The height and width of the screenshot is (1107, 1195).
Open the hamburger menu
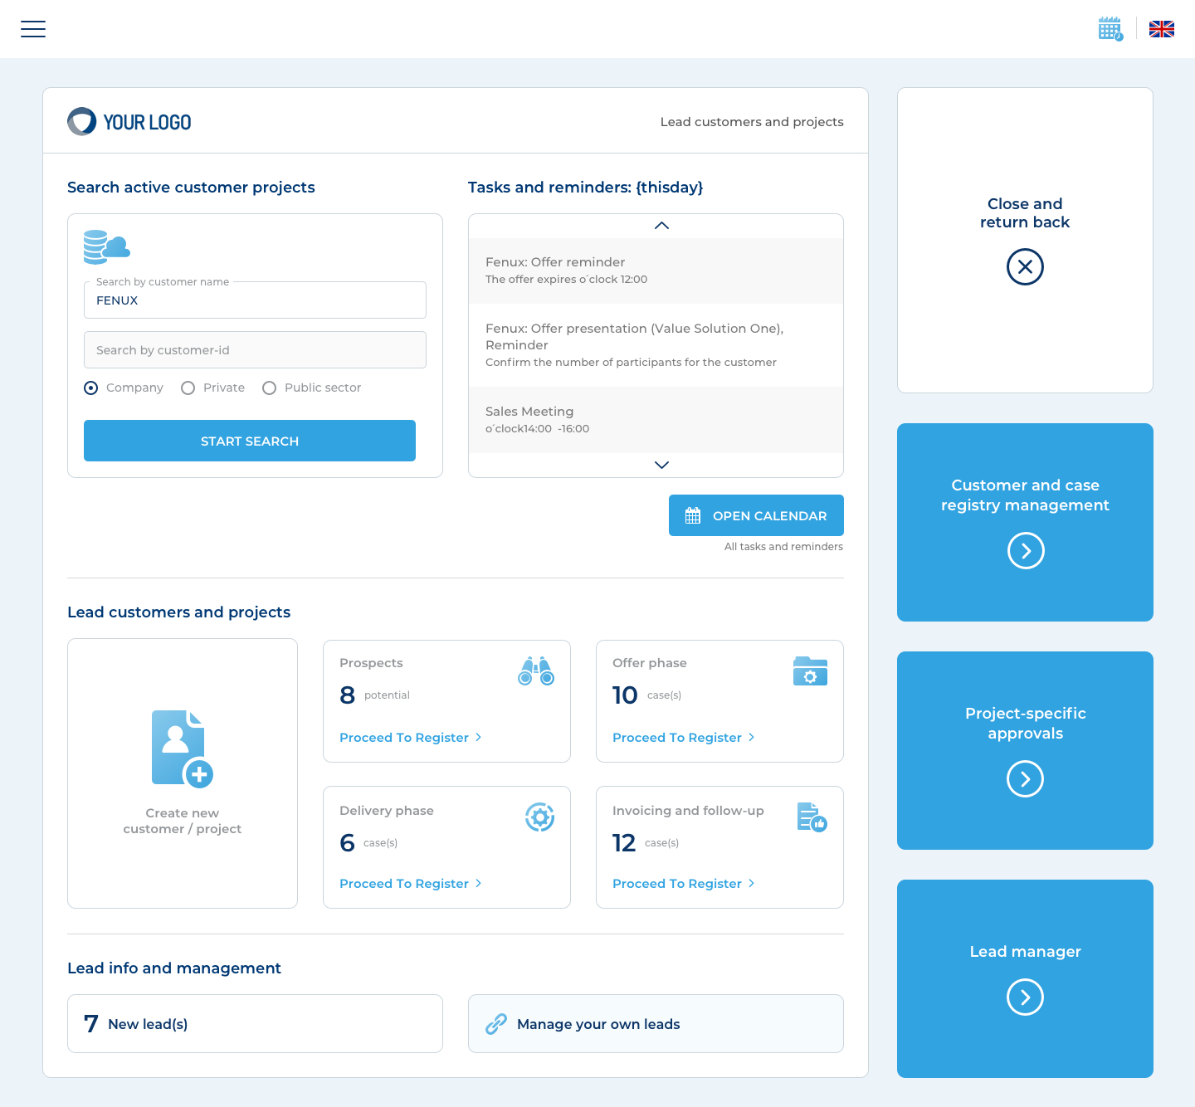33,29
